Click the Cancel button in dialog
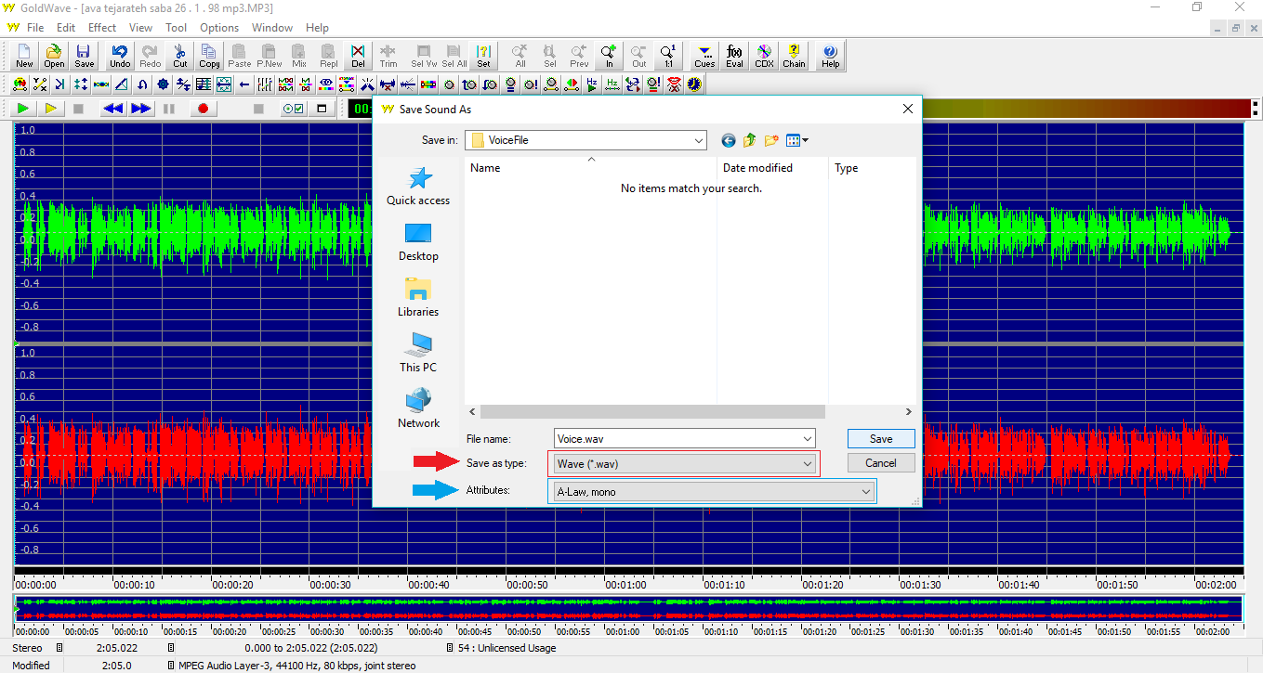 (x=880, y=463)
